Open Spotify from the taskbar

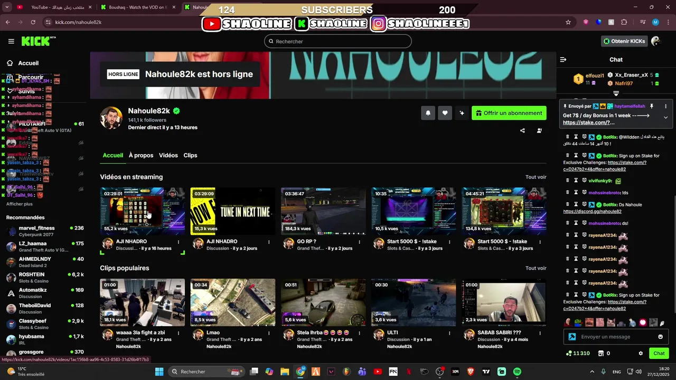[x=517, y=372]
